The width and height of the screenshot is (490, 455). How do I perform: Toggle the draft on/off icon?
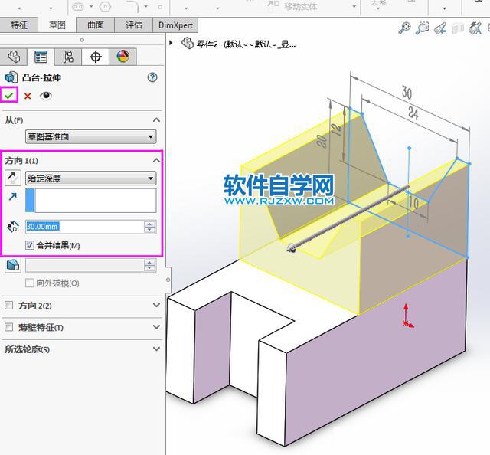pyautogui.click(x=13, y=265)
